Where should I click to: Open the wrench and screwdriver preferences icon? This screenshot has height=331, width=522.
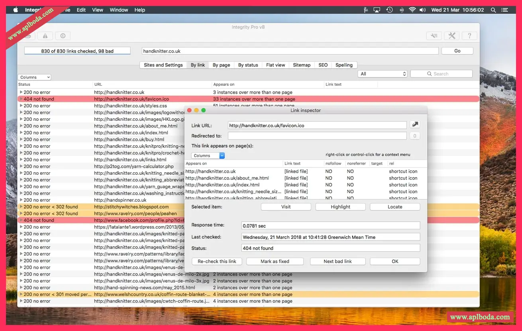tap(451, 36)
